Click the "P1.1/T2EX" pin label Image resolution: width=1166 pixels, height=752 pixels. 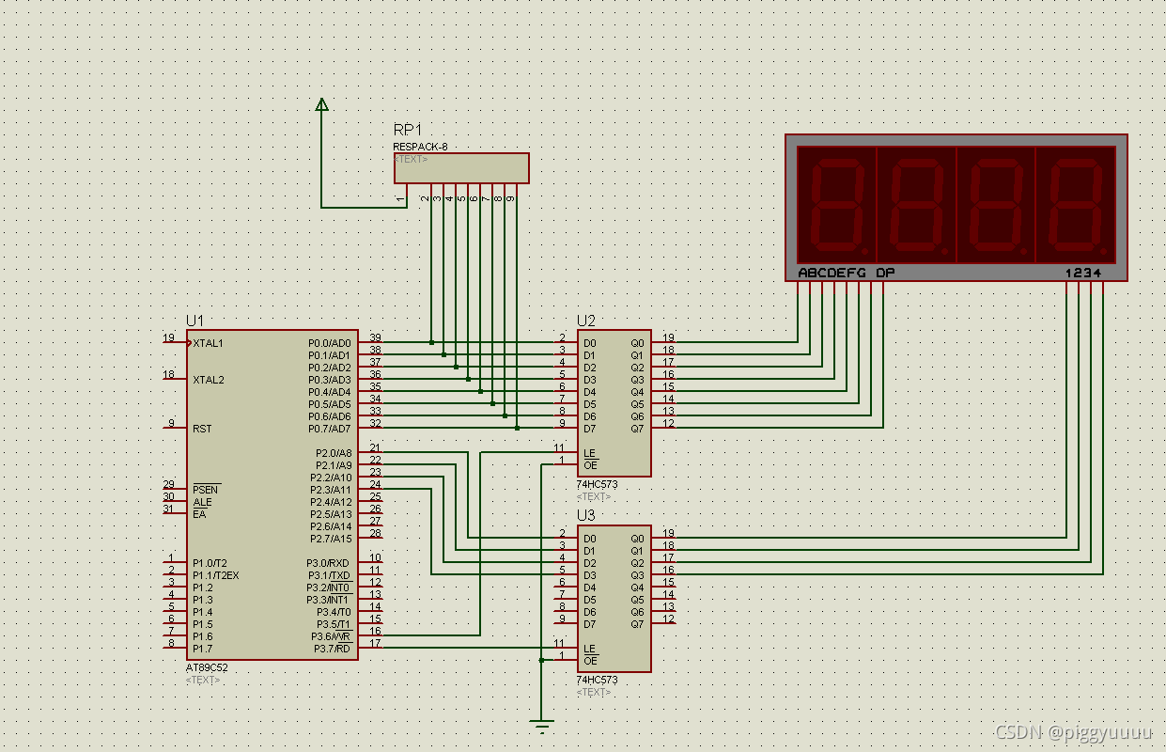(216, 575)
